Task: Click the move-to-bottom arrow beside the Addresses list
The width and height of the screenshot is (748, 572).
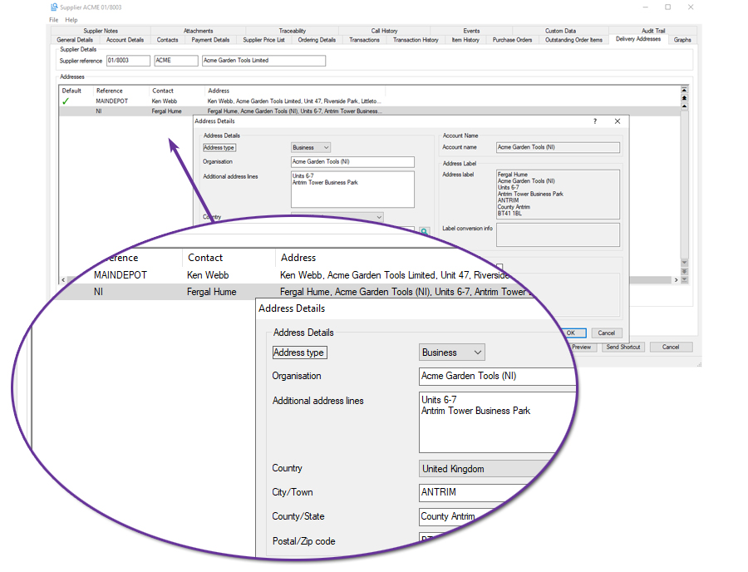Action: (x=684, y=279)
